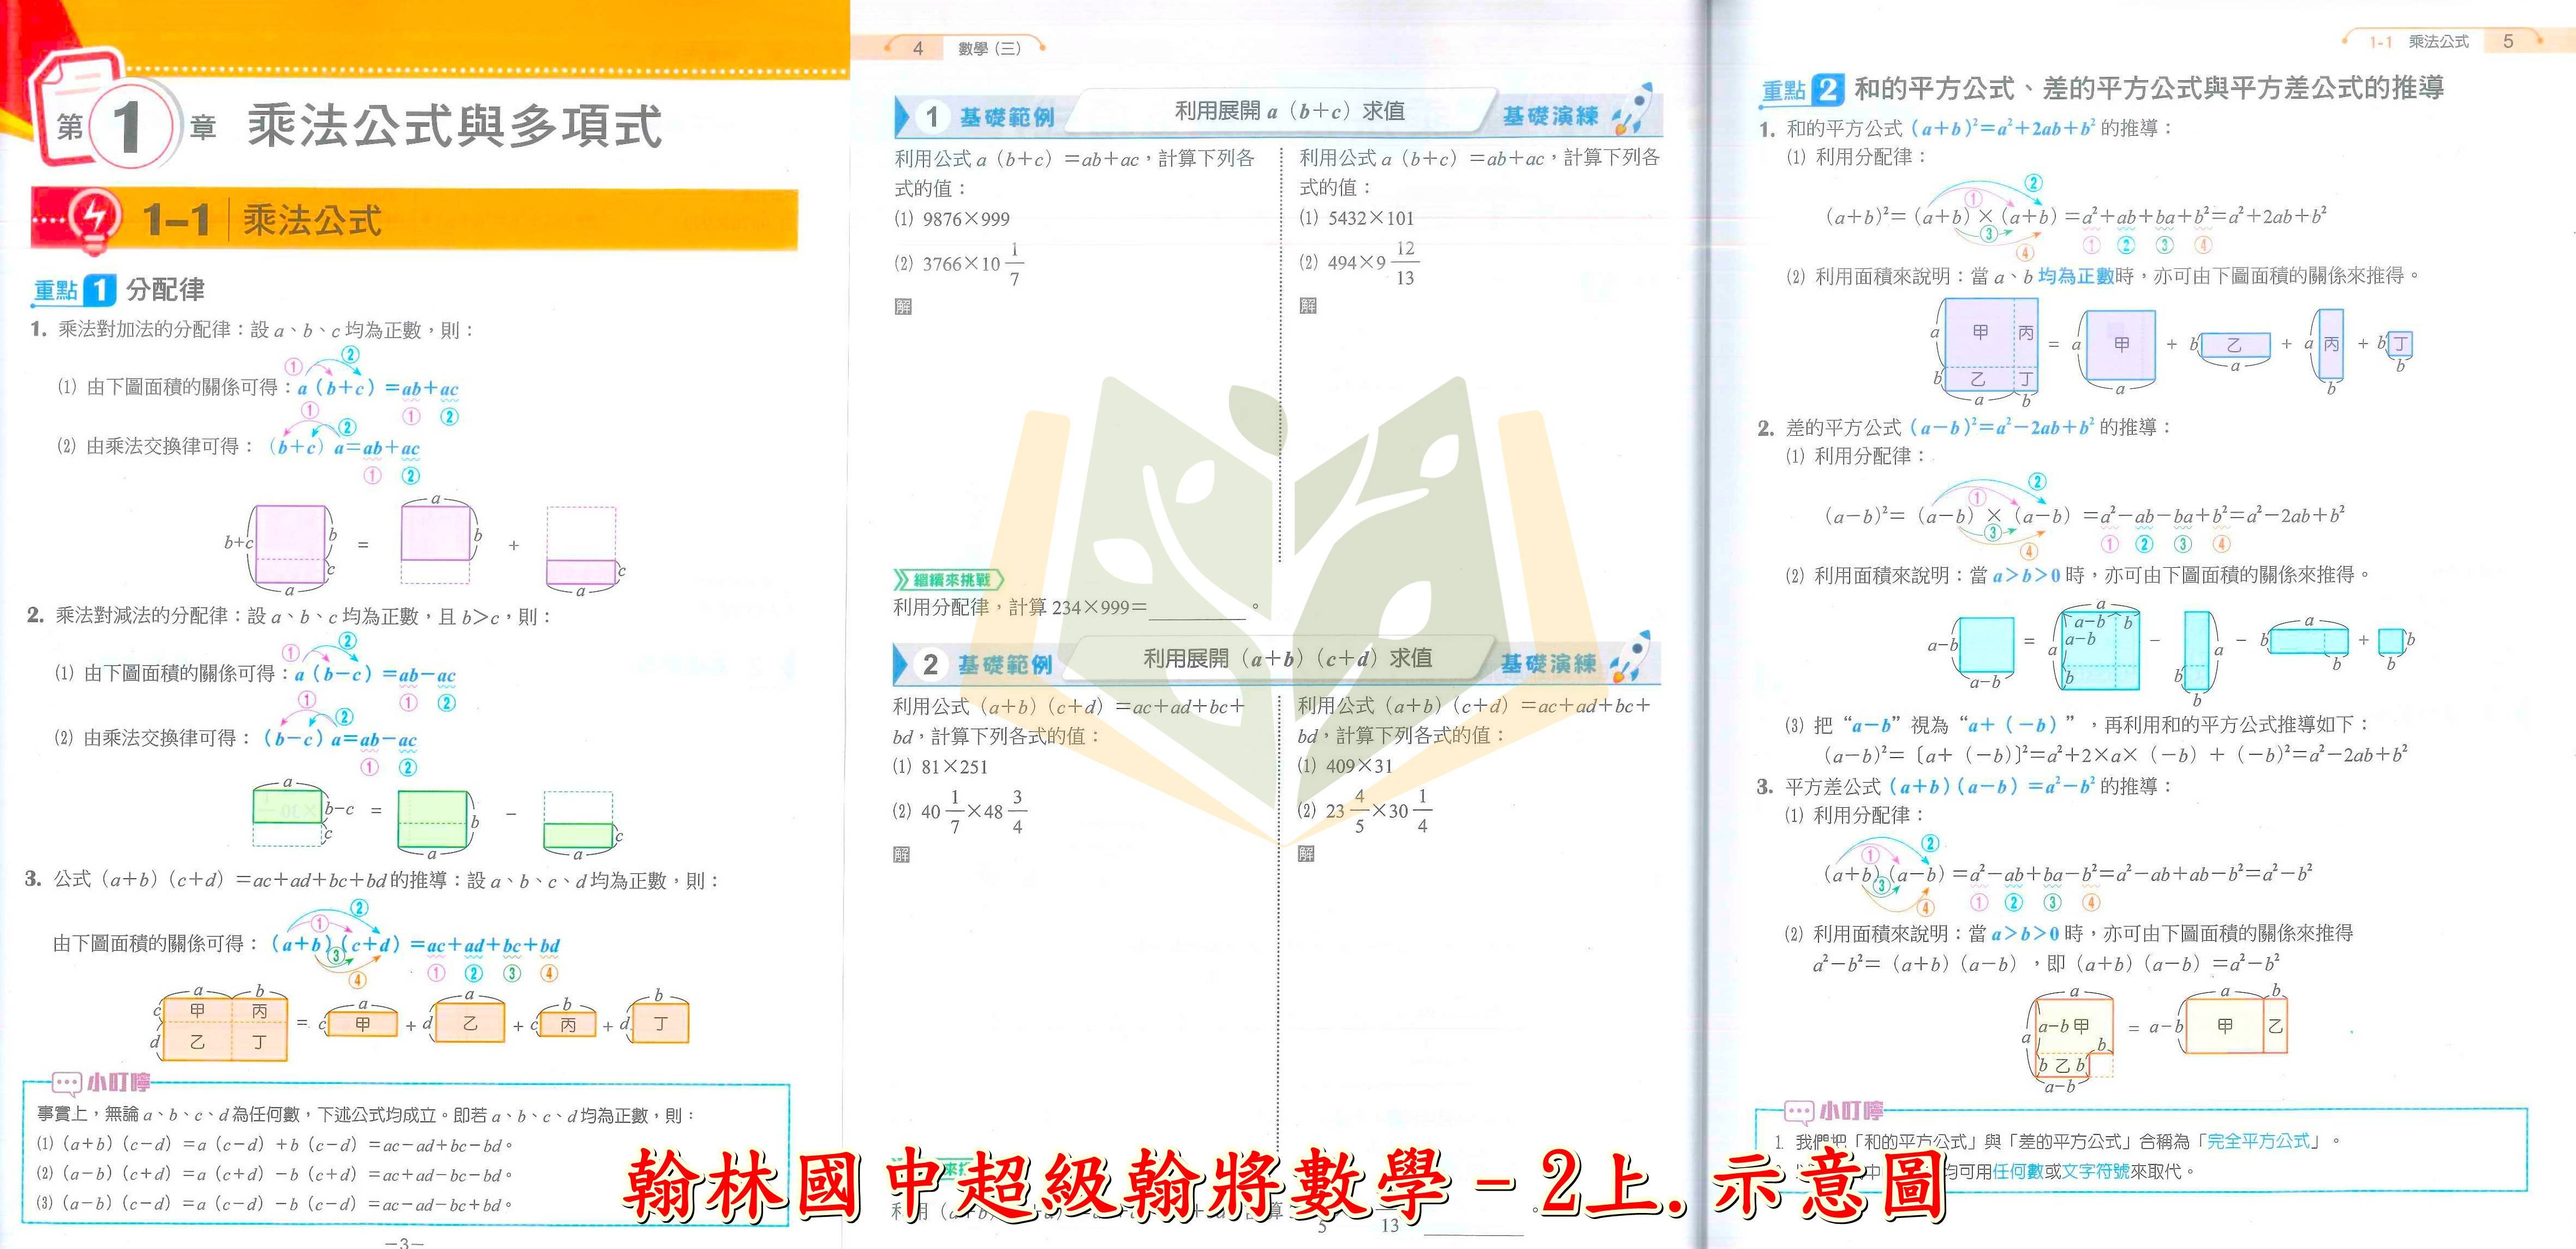Click the formula (b−c)a=ab−ac

tap(340, 740)
